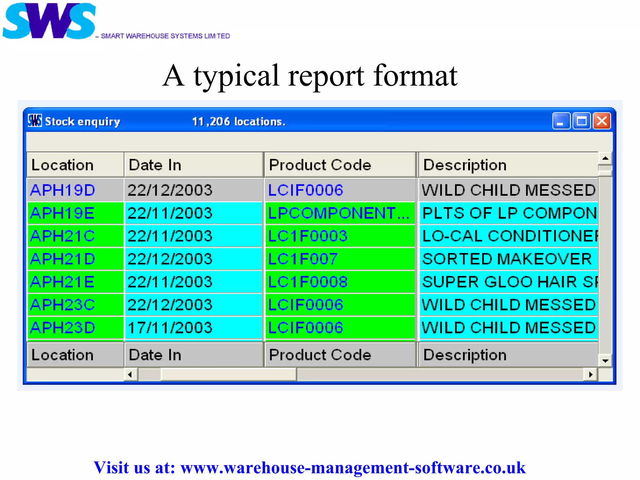The width and height of the screenshot is (640, 480).
Task: Close the Stock enquiry window
Action: coord(602,121)
